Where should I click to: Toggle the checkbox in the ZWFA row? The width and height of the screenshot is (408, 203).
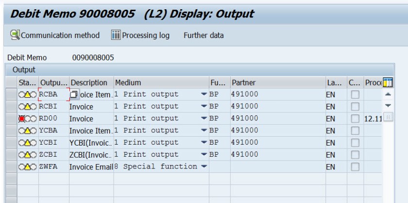click(355, 166)
